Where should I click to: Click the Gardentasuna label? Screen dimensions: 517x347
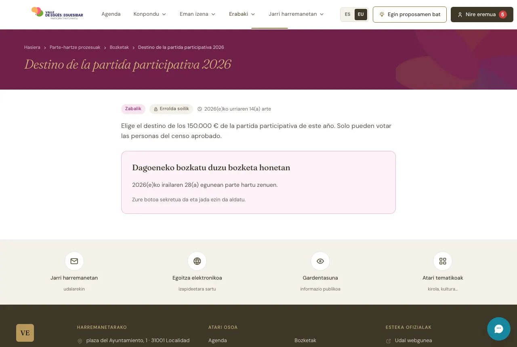pos(320,278)
